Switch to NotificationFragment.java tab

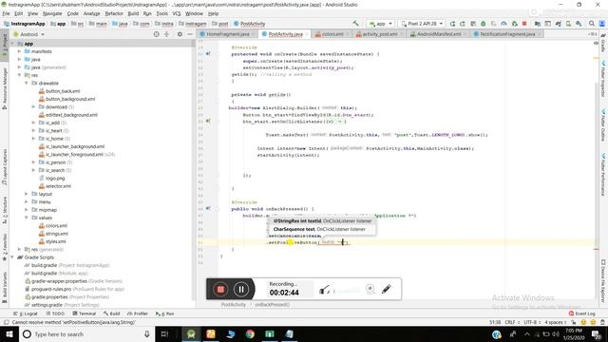(x=507, y=34)
